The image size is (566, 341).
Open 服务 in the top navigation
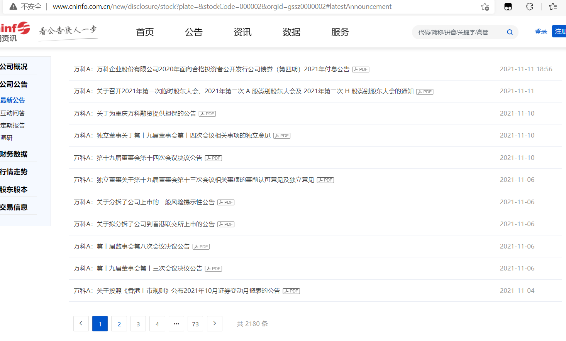340,32
